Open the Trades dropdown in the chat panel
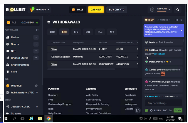The height and width of the screenshot is (123, 188). [x=164, y=20]
